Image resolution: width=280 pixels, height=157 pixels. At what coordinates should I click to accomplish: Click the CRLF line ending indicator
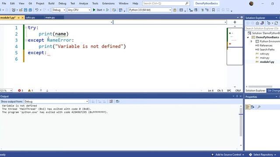pos(238,90)
